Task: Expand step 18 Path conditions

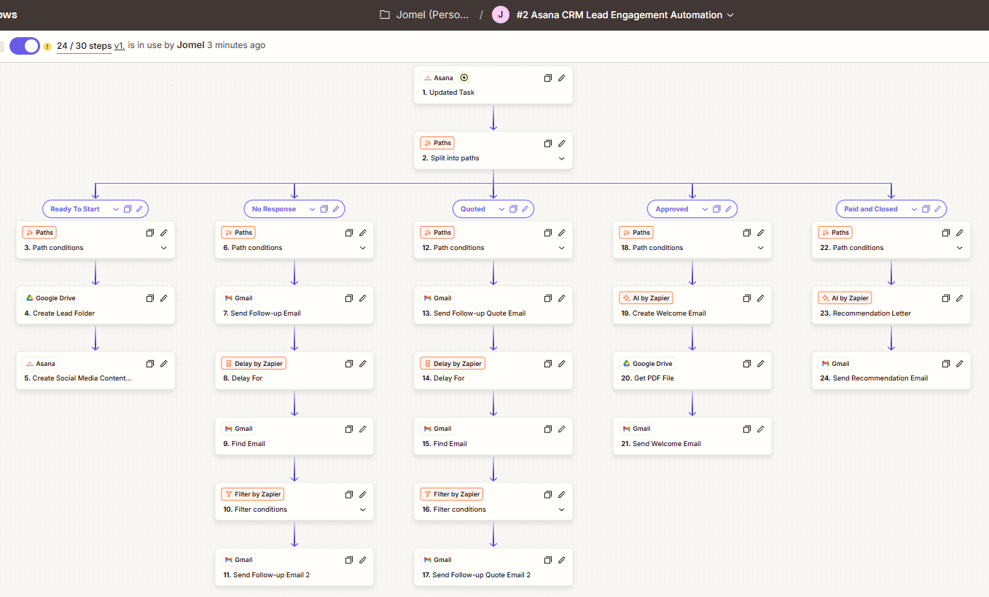Action: pyautogui.click(x=761, y=248)
